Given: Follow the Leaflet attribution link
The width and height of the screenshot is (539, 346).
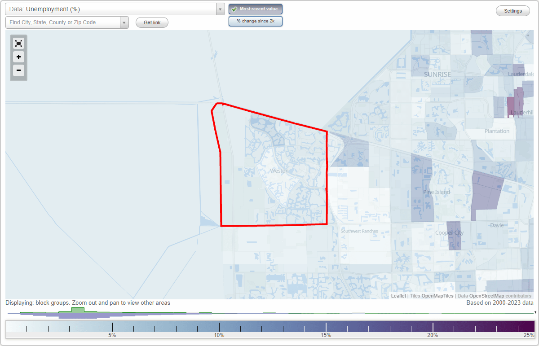Looking at the screenshot, I should (398, 296).
